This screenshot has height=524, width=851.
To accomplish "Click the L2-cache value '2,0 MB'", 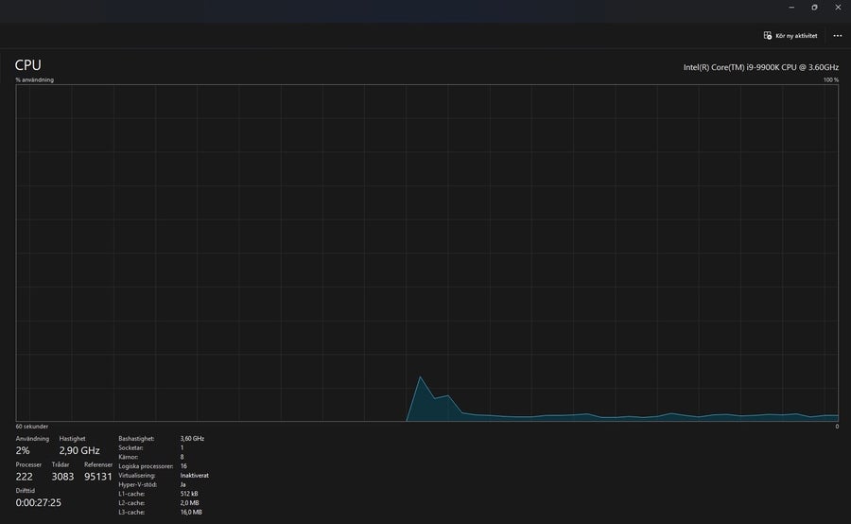I will (x=189, y=503).
